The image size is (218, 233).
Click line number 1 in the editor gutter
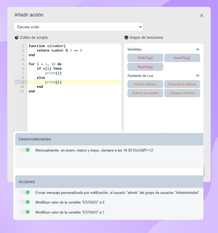[23, 46]
